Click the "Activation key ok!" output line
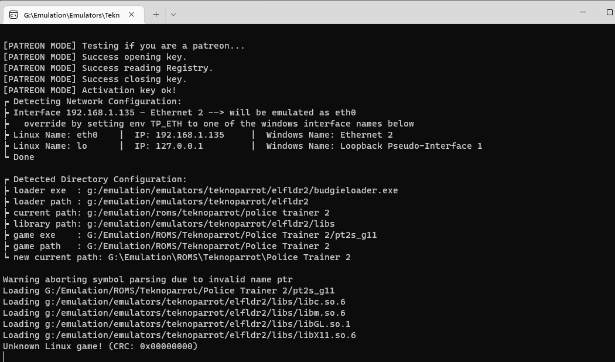This screenshot has width=615, height=362. [x=129, y=90]
